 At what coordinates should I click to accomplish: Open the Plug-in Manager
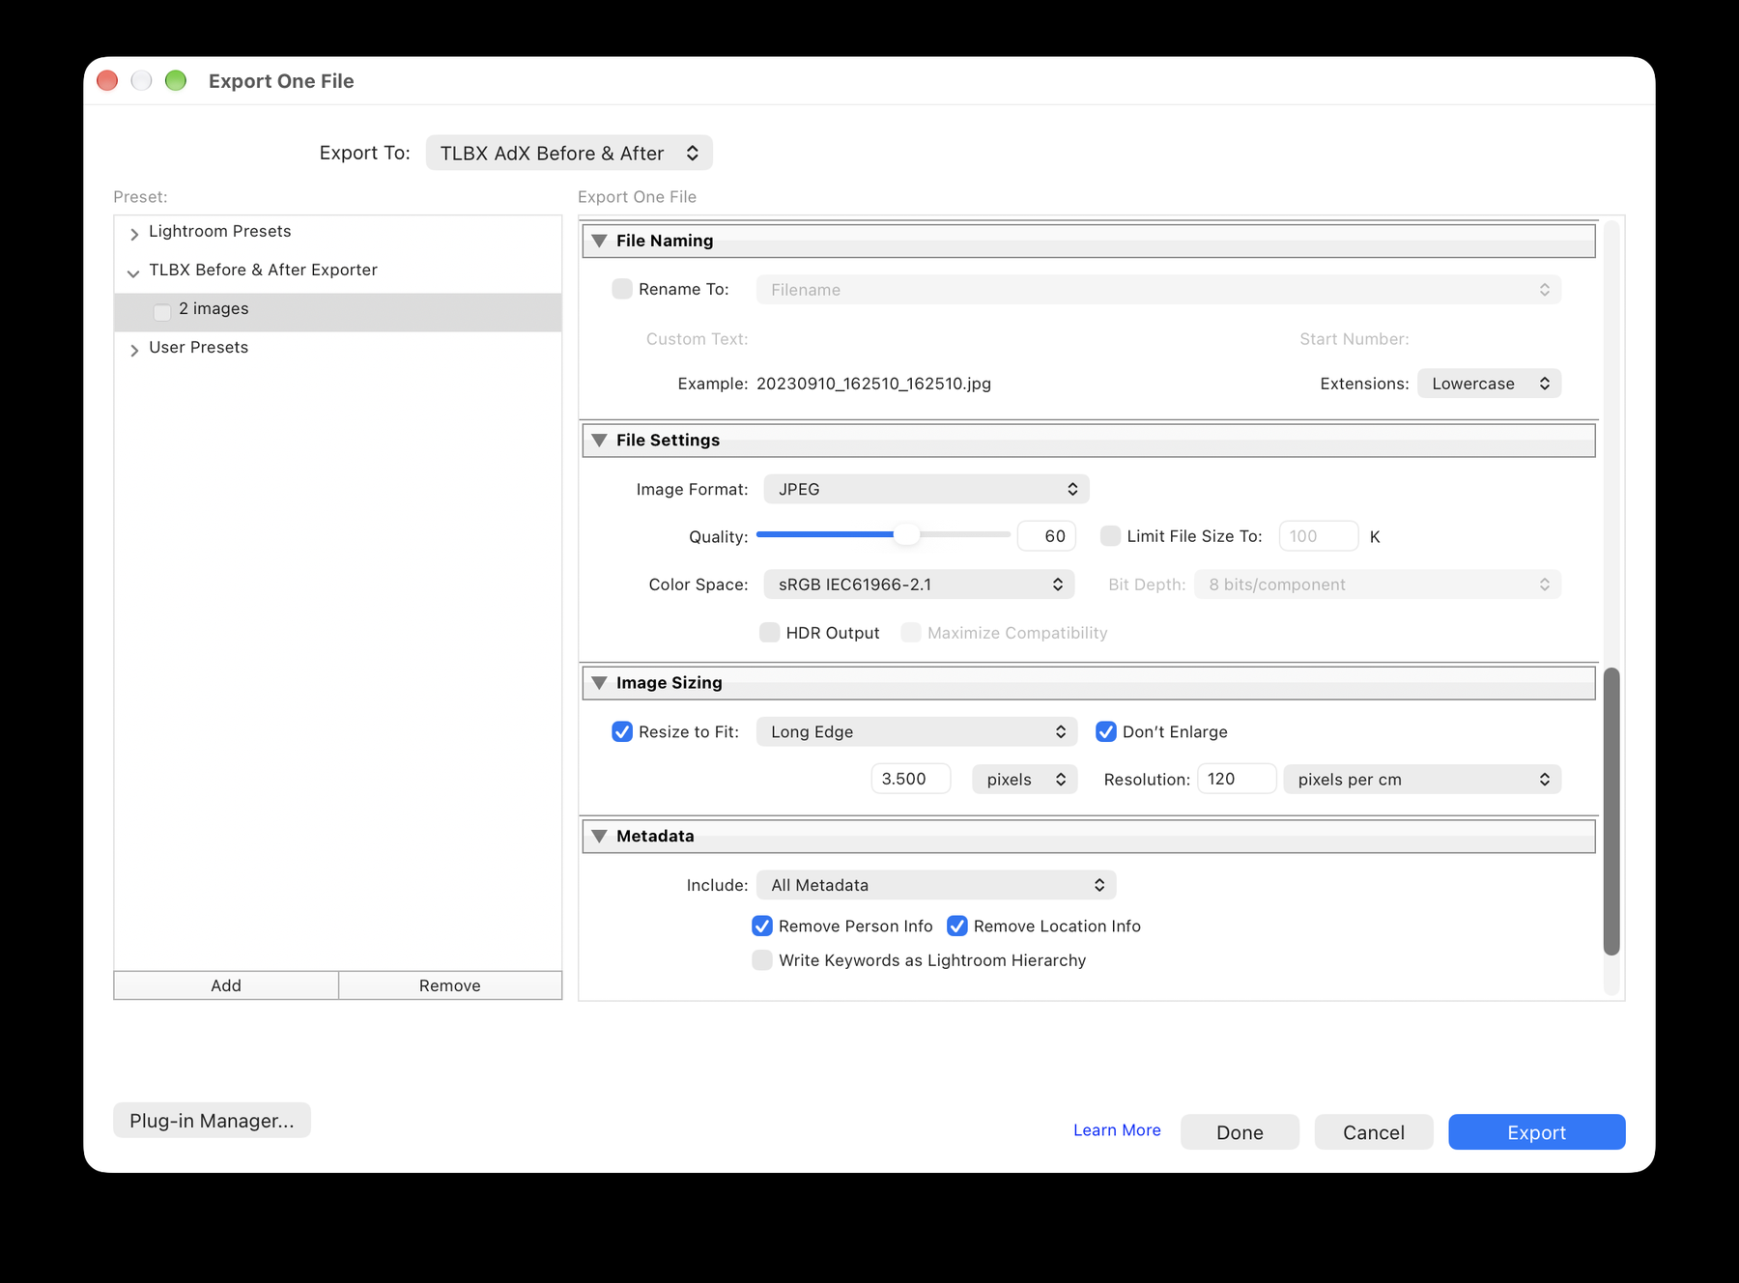[212, 1121]
